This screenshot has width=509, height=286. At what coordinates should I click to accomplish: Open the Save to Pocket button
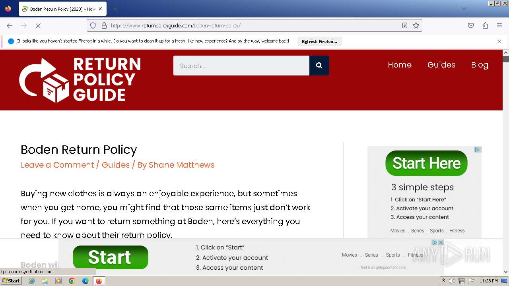coord(471,25)
